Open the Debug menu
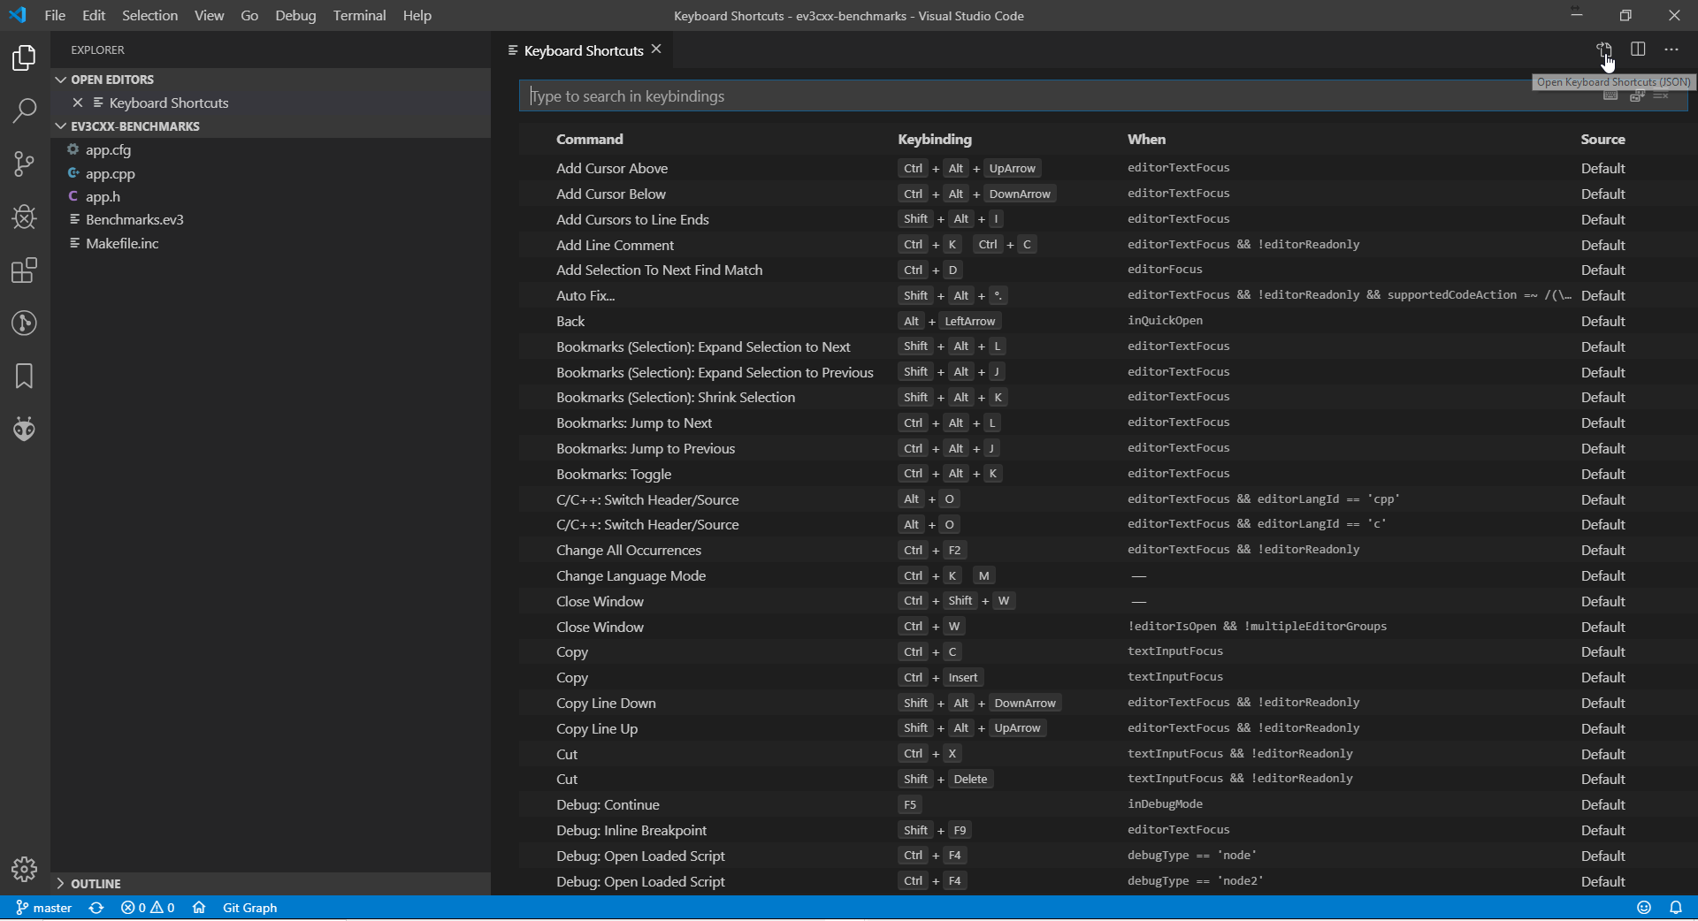 point(295,15)
